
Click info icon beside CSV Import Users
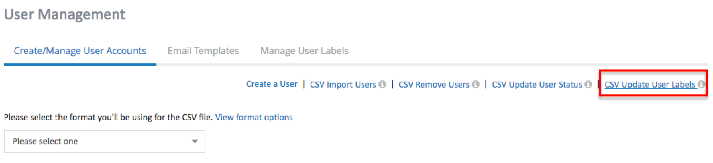382,84
